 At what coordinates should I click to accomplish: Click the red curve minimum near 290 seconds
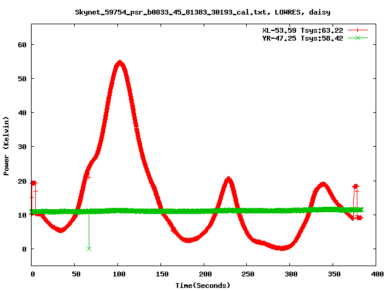(282, 248)
